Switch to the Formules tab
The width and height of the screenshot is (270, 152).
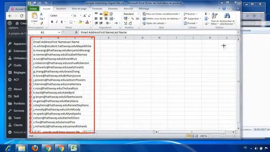[97, 8]
